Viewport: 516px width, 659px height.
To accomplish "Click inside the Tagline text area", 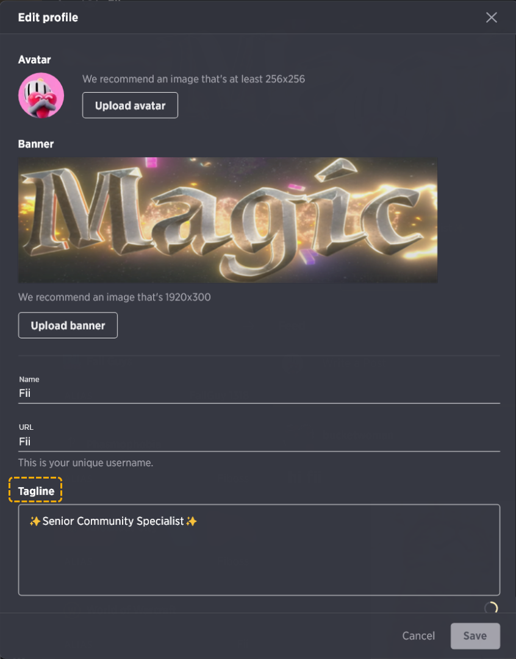I will coord(259,550).
